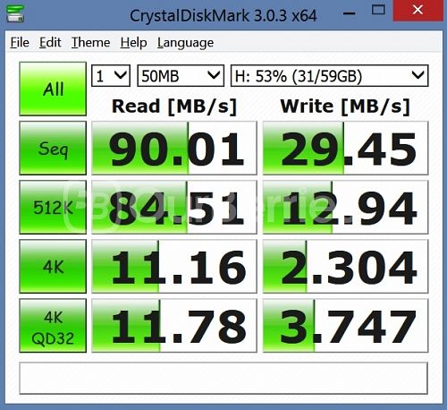Screen dimensions: 447x410
Task: Start the Seq sequential test
Action: tap(53, 148)
